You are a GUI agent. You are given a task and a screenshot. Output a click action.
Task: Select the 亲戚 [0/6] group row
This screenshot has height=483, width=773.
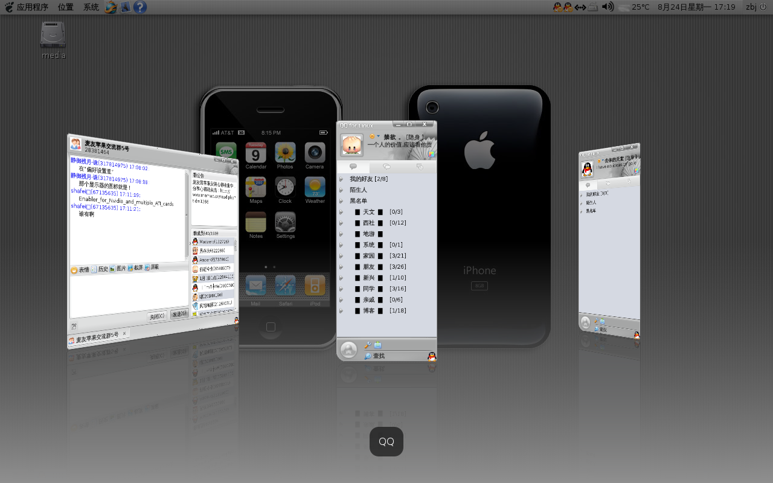coord(386,299)
